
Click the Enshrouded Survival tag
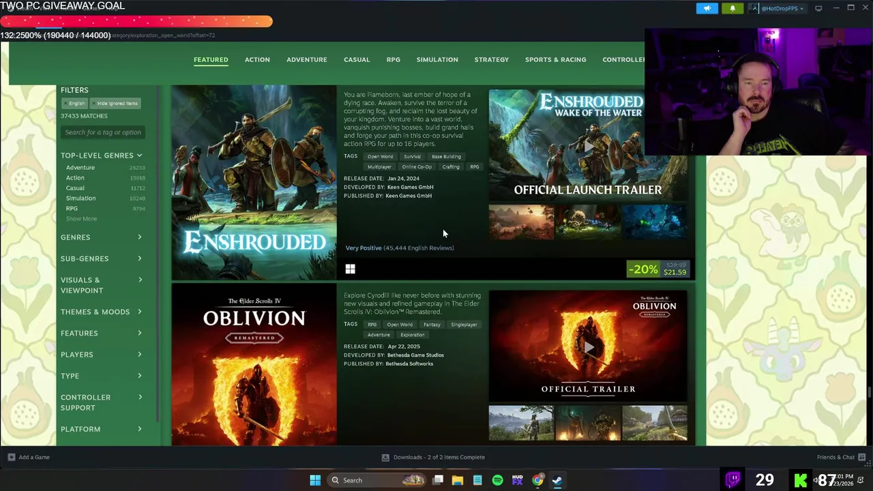(412, 157)
